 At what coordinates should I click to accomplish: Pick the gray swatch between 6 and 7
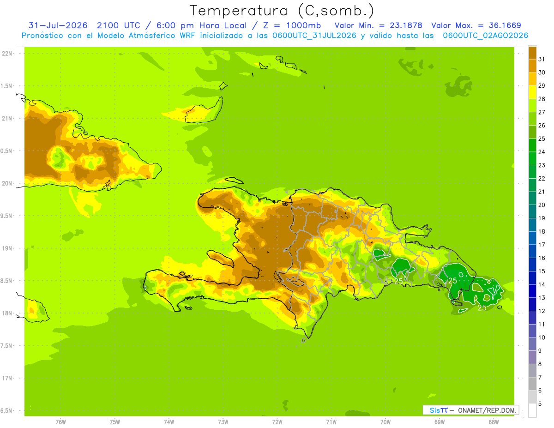pos(532,384)
